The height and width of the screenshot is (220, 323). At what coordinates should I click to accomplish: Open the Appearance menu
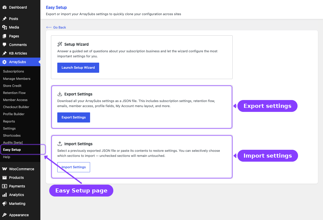click(x=20, y=215)
